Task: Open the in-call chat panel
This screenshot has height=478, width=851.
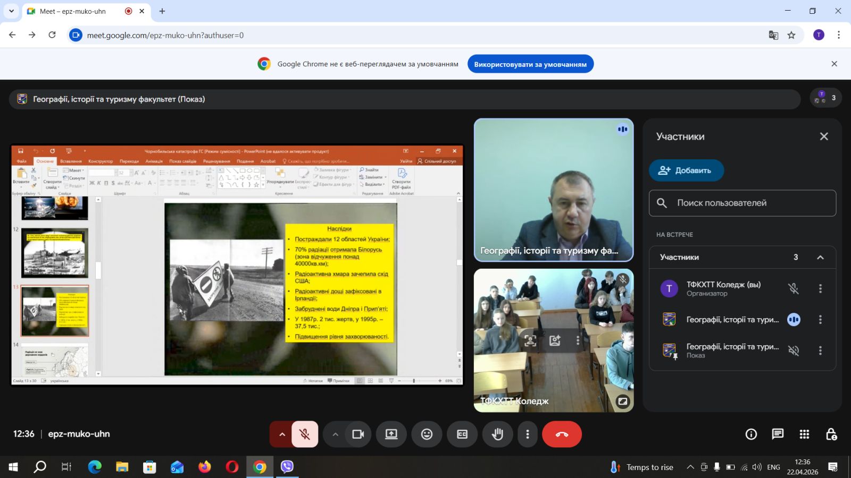Action: click(x=778, y=434)
